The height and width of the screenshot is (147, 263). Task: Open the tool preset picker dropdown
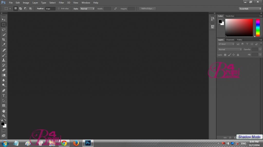click(10, 9)
